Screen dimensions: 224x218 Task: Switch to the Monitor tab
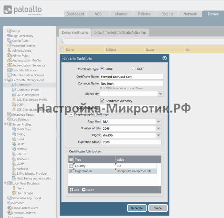[x=121, y=14]
